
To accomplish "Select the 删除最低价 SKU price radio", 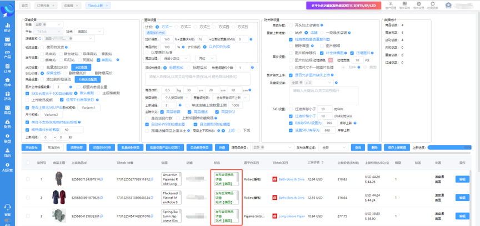I will (x=64, y=73).
